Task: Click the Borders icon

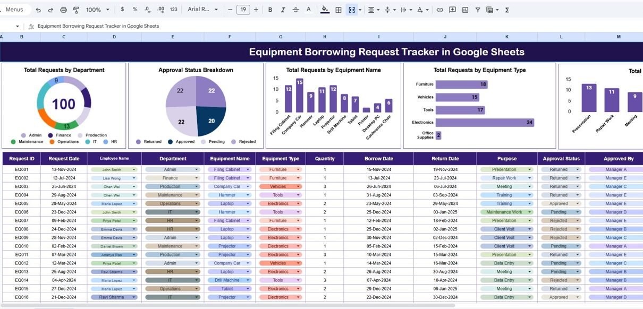Action: point(338,10)
